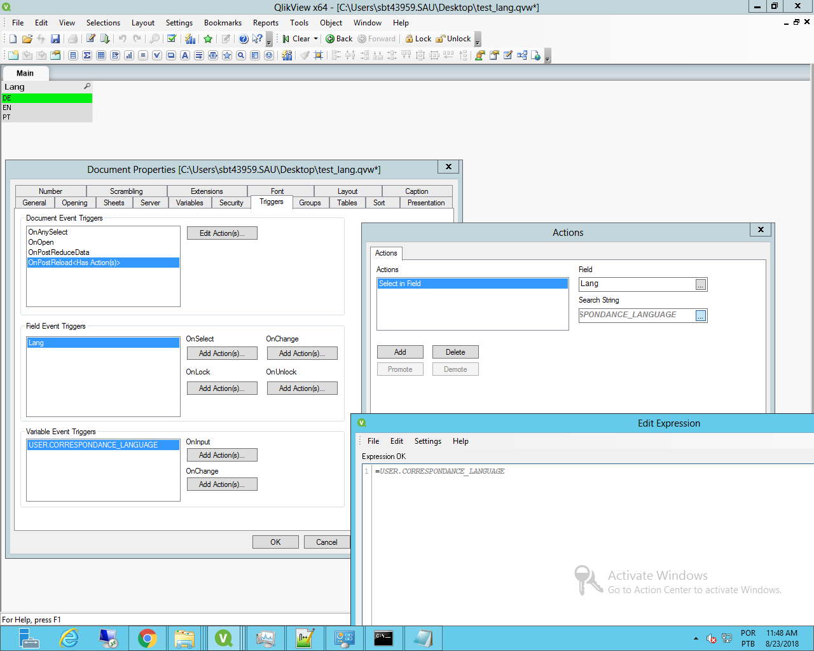Select OnAnySelect document event trigger
The image size is (814, 651).
103,232
